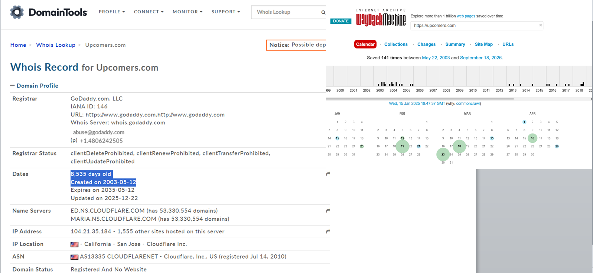Click the magnifier icon in Whois Lookup box

[323, 12]
